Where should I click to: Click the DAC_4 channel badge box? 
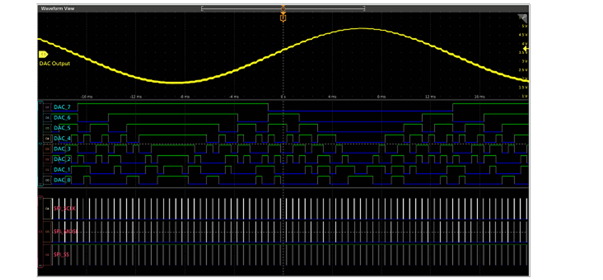[47, 139]
